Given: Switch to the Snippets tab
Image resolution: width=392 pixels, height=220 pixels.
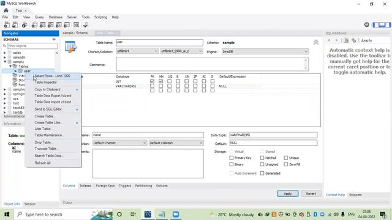Looking at the screenshot, I should pos(355,195).
